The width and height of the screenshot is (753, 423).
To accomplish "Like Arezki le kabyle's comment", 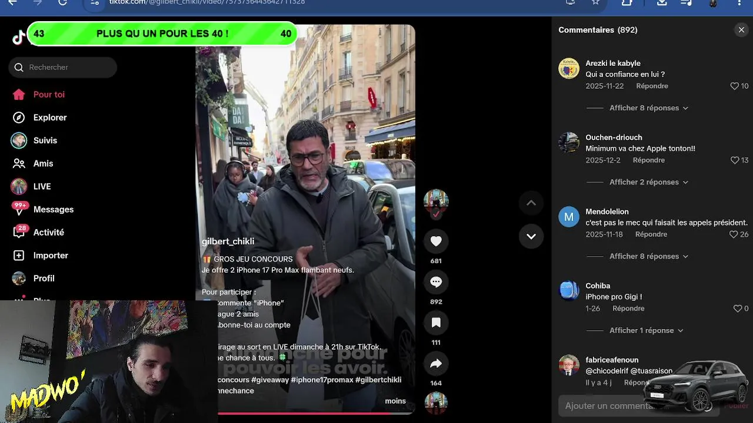I will pyautogui.click(x=734, y=86).
